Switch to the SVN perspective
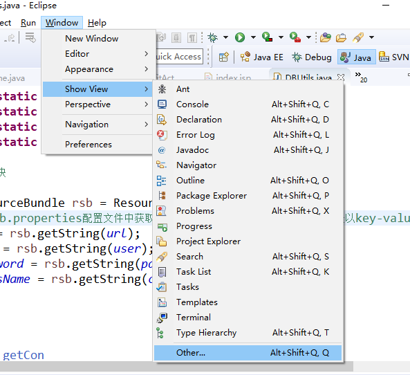 pos(394,57)
